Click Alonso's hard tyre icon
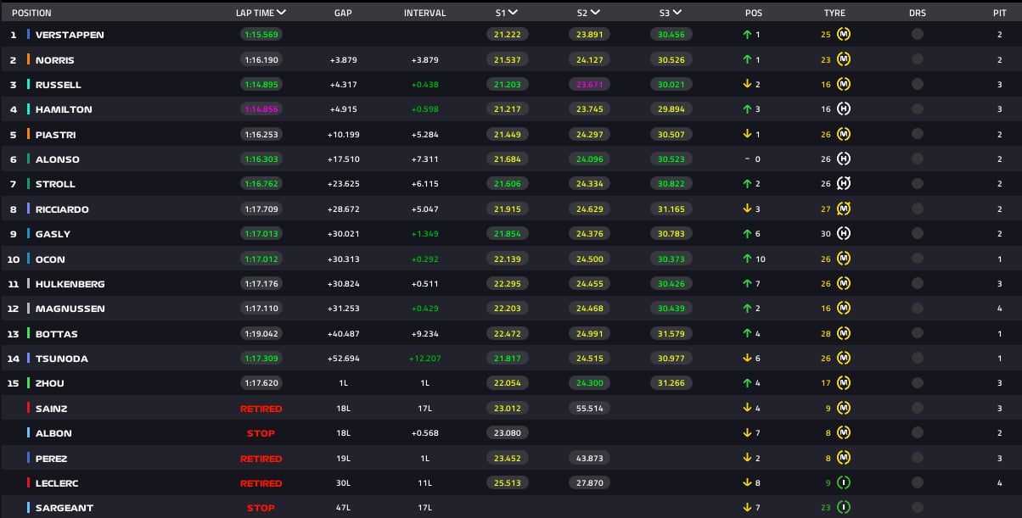The image size is (1022, 518). point(844,159)
